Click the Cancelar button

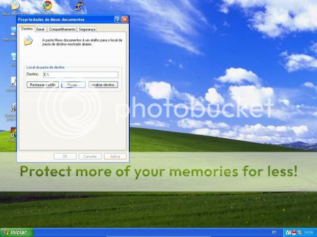tap(90, 157)
